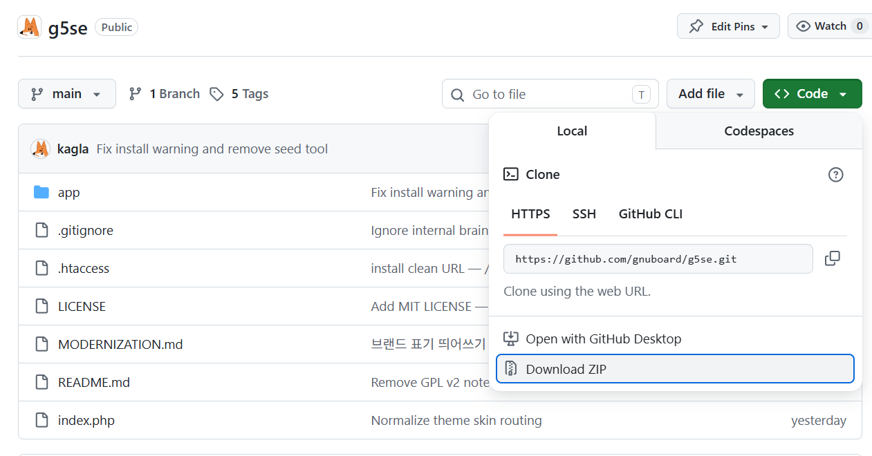Copy the clone URL to clipboard
The image size is (872, 456).
[833, 258]
